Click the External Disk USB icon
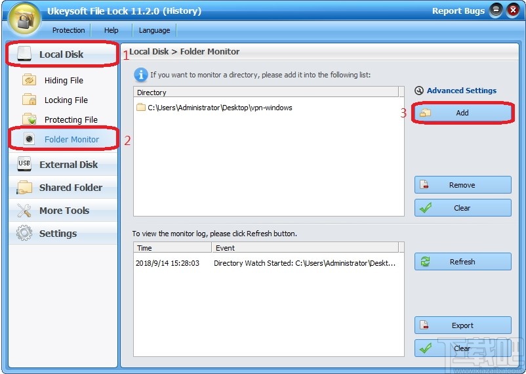This screenshot has width=526, height=374. tap(24, 164)
